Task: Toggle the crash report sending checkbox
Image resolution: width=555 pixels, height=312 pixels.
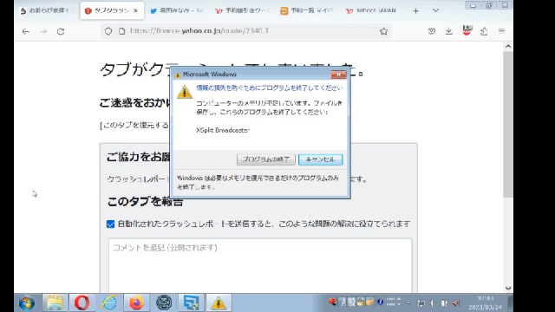Action: [110, 224]
